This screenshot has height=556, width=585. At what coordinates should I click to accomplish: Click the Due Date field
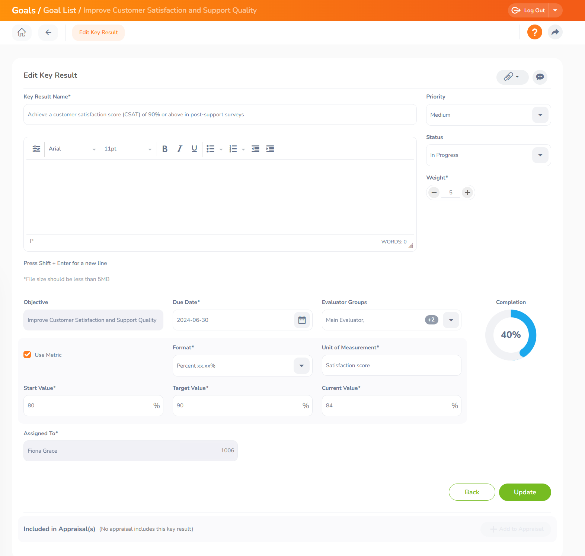click(242, 320)
